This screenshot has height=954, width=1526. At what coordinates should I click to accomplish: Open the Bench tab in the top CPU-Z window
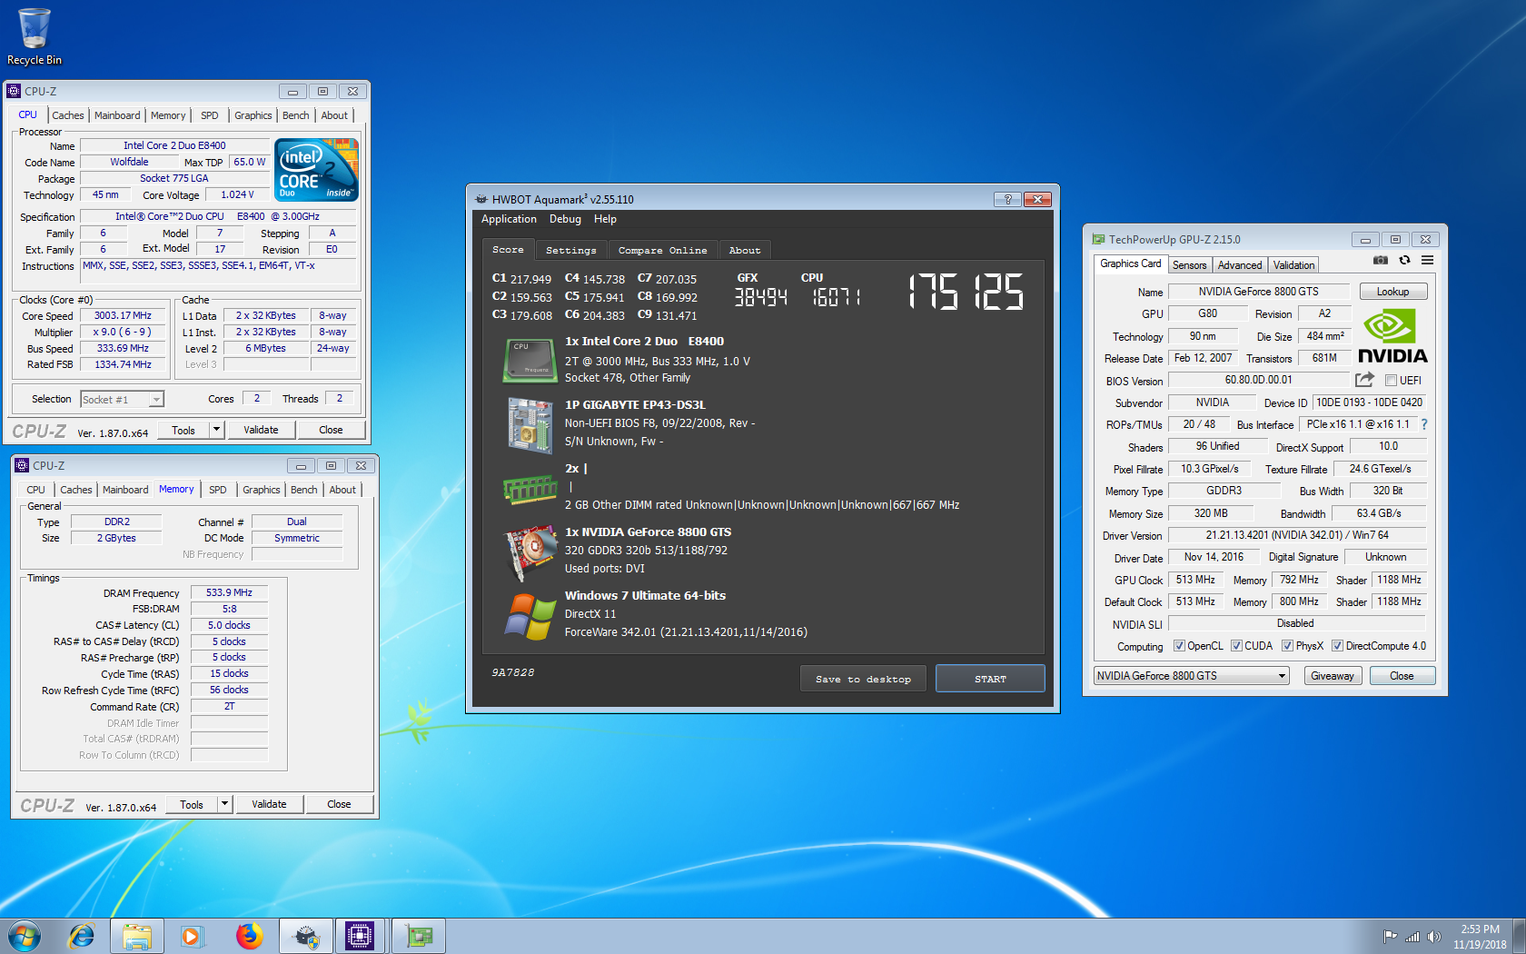point(296,115)
